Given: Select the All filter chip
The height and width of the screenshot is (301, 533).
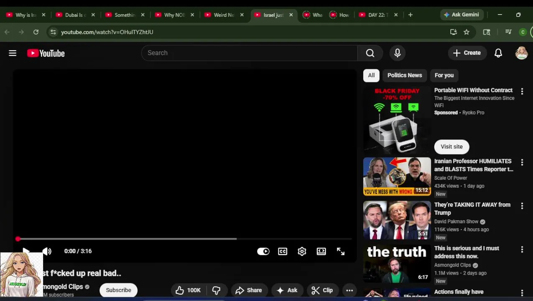Looking at the screenshot, I should pyautogui.click(x=371, y=75).
